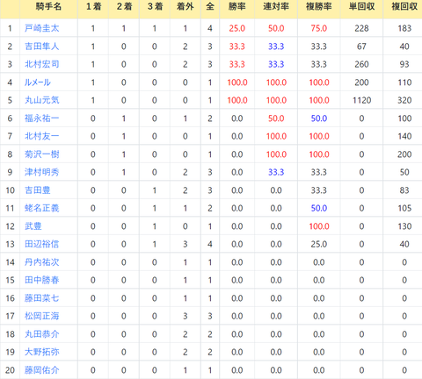Click the 複回収 column header
Image resolution: width=422 pixels, height=379 pixels.
404,6
